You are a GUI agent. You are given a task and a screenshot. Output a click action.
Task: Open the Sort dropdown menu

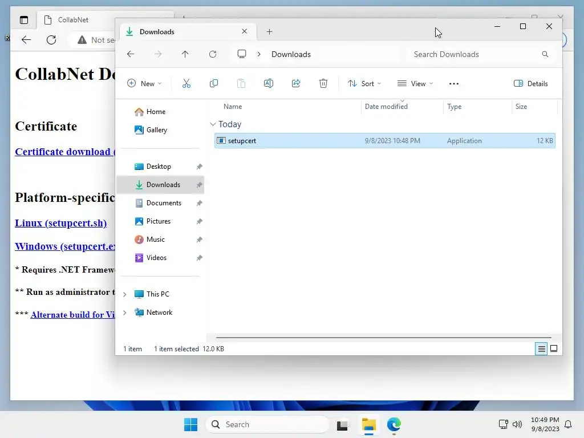364,83
